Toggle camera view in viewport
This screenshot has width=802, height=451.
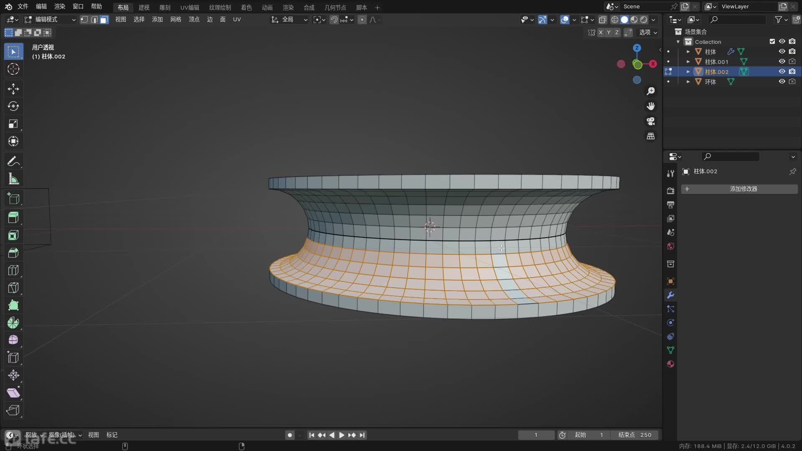point(651,121)
